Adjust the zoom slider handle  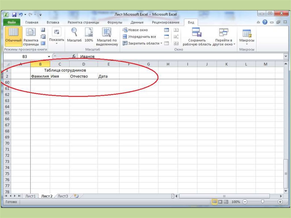pyautogui.click(x=262, y=202)
